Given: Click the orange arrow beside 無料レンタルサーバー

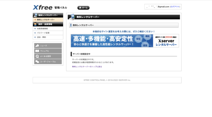Looking at the screenshot, I should 35,20.
